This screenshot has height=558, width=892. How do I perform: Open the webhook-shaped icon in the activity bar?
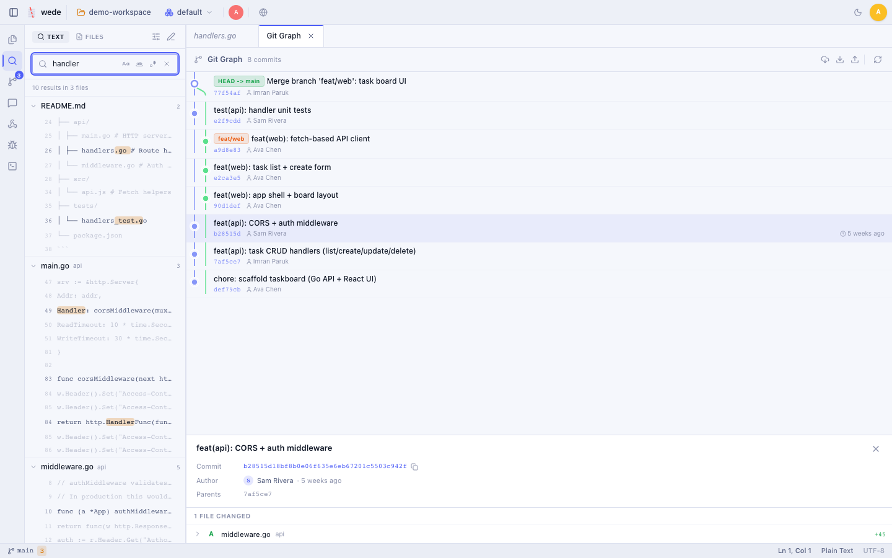(x=12, y=124)
